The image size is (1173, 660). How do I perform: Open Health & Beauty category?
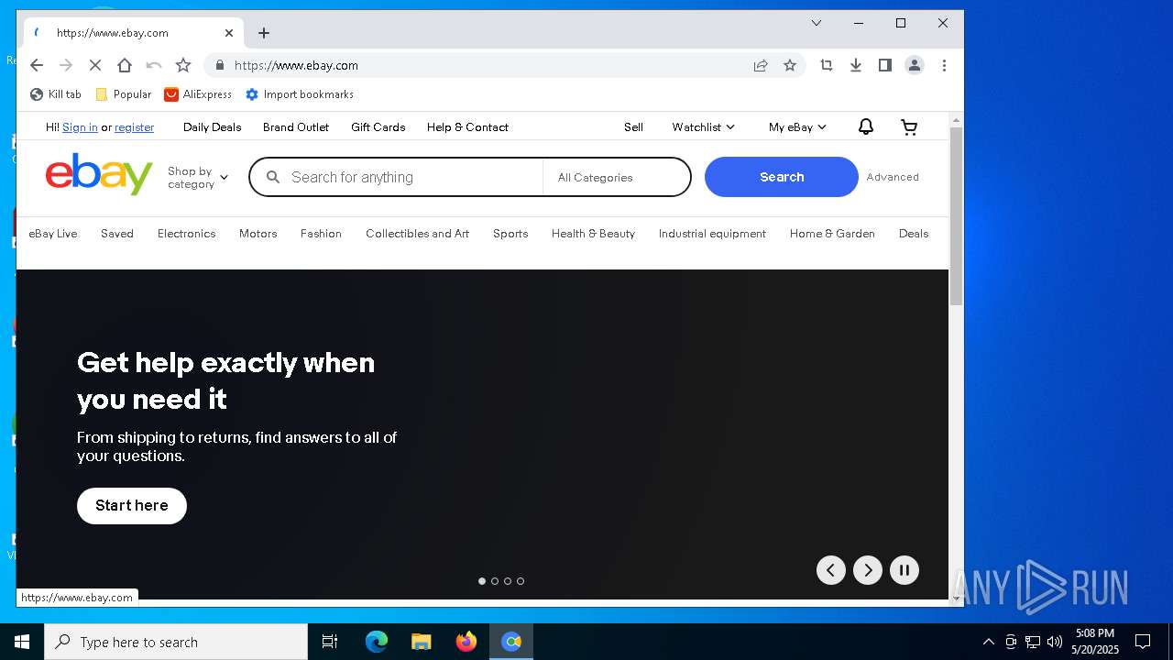tap(593, 234)
